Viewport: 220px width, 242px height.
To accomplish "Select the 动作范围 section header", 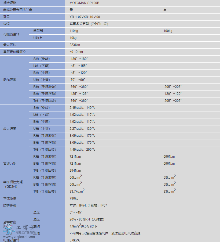I will pos(15,80).
